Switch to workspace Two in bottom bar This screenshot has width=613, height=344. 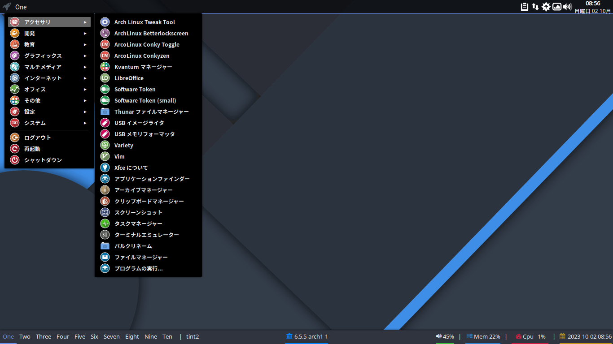(25, 336)
